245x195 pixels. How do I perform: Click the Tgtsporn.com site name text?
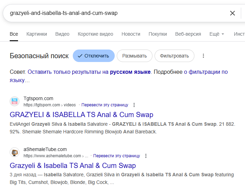38,98
